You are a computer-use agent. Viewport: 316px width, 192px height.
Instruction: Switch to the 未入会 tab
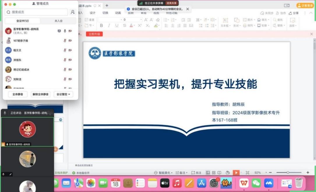point(58,21)
